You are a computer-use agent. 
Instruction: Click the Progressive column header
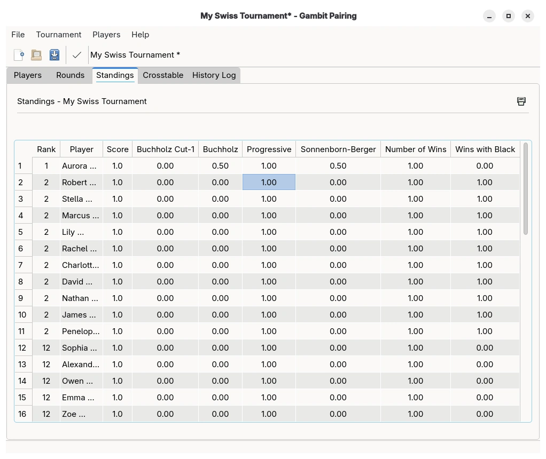pyautogui.click(x=269, y=149)
